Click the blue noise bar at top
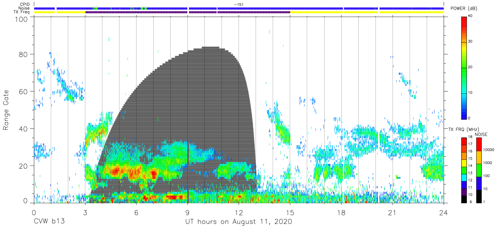499x230 pixels. (x=239, y=8)
